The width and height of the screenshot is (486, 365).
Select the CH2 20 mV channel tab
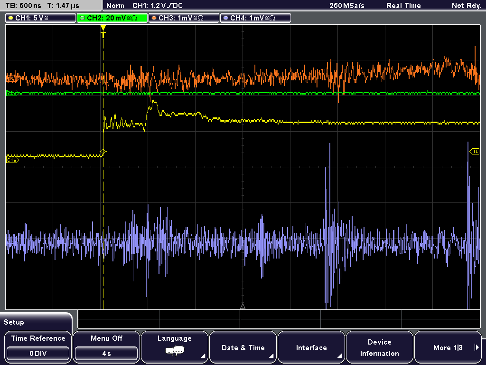coord(112,18)
